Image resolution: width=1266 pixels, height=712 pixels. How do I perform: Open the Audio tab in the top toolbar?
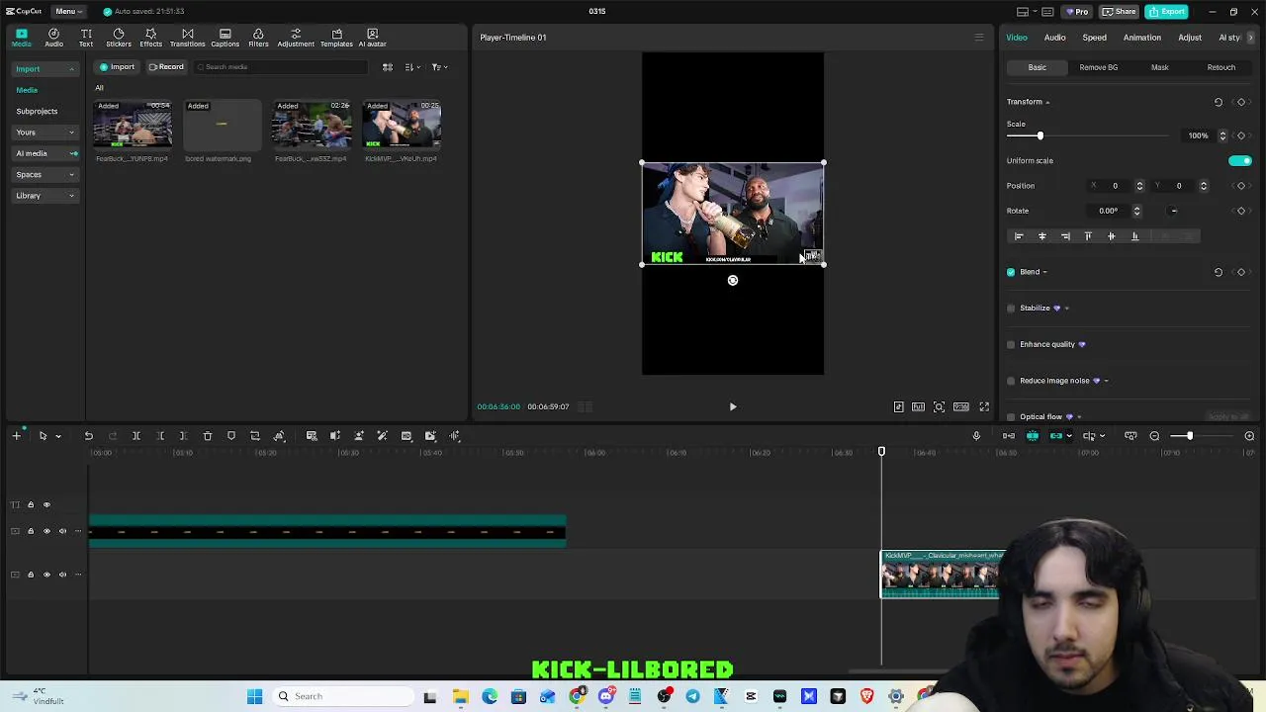(x=53, y=38)
